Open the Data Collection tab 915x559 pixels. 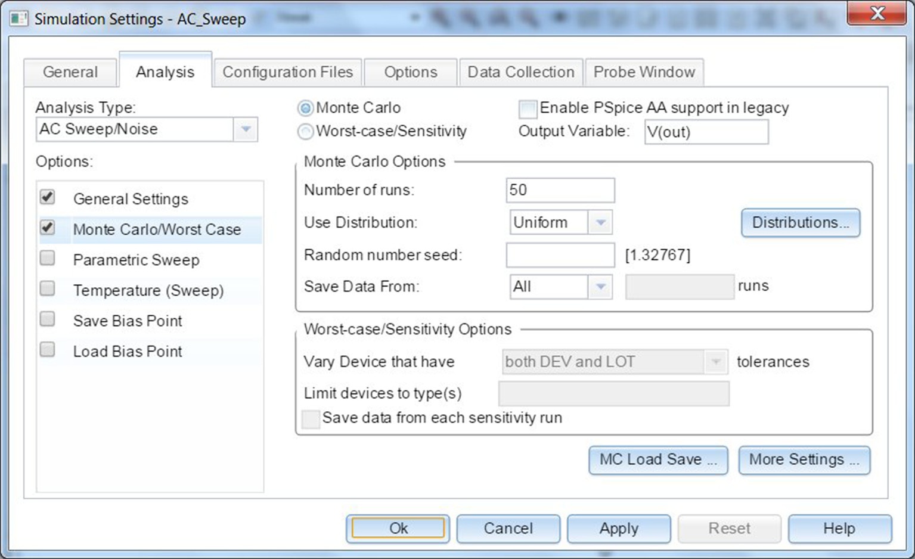520,72
